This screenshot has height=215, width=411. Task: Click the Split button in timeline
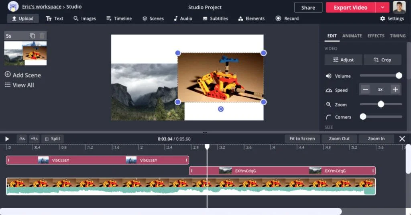click(x=53, y=139)
